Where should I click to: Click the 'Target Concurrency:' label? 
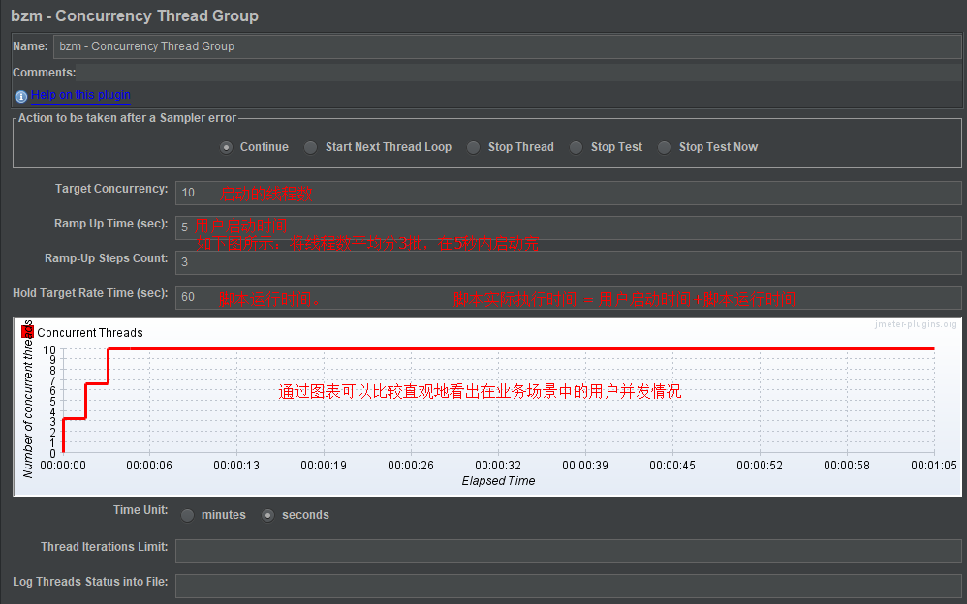tap(111, 189)
